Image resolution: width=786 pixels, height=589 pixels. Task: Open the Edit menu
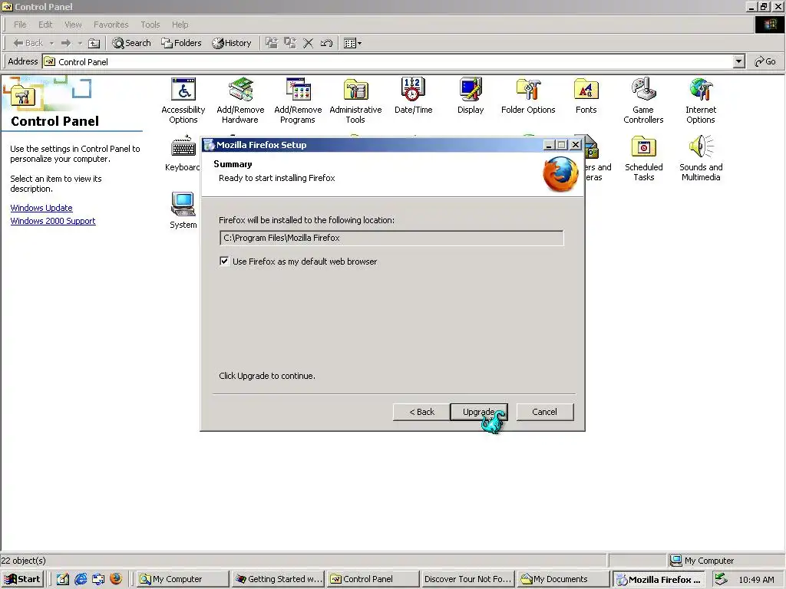pos(45,25)
